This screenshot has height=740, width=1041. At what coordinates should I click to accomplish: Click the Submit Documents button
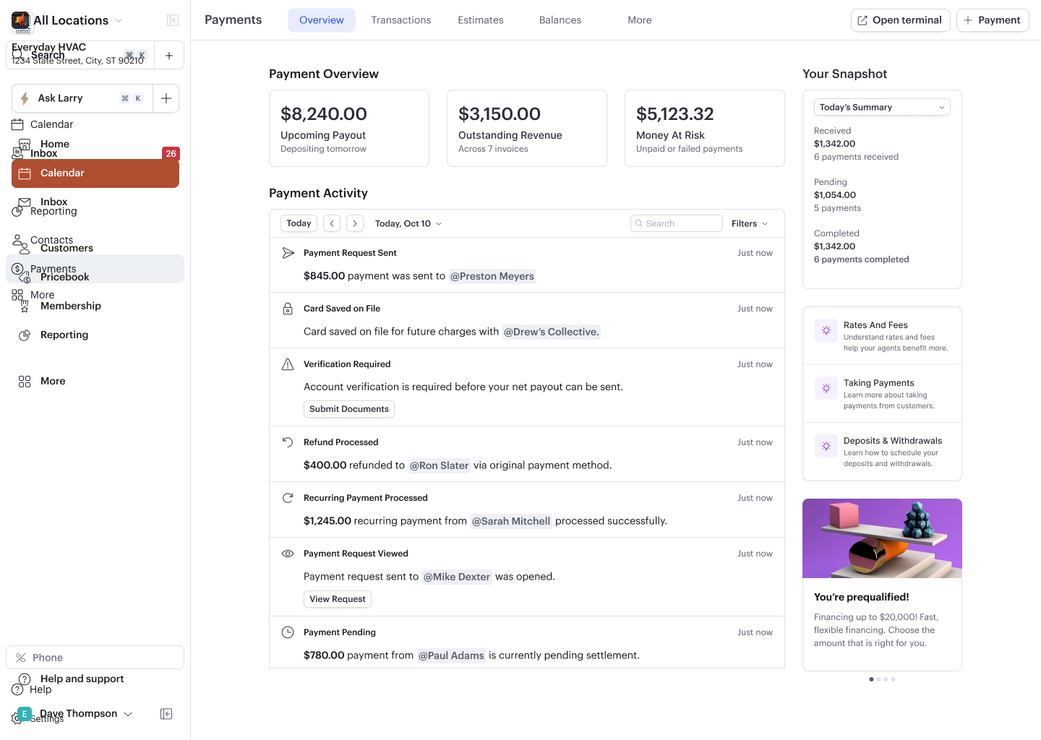pyautogui.click(x=349, y=409)
